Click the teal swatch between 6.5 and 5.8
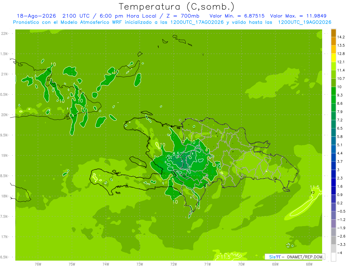347x268 pixels. point(333,132)
